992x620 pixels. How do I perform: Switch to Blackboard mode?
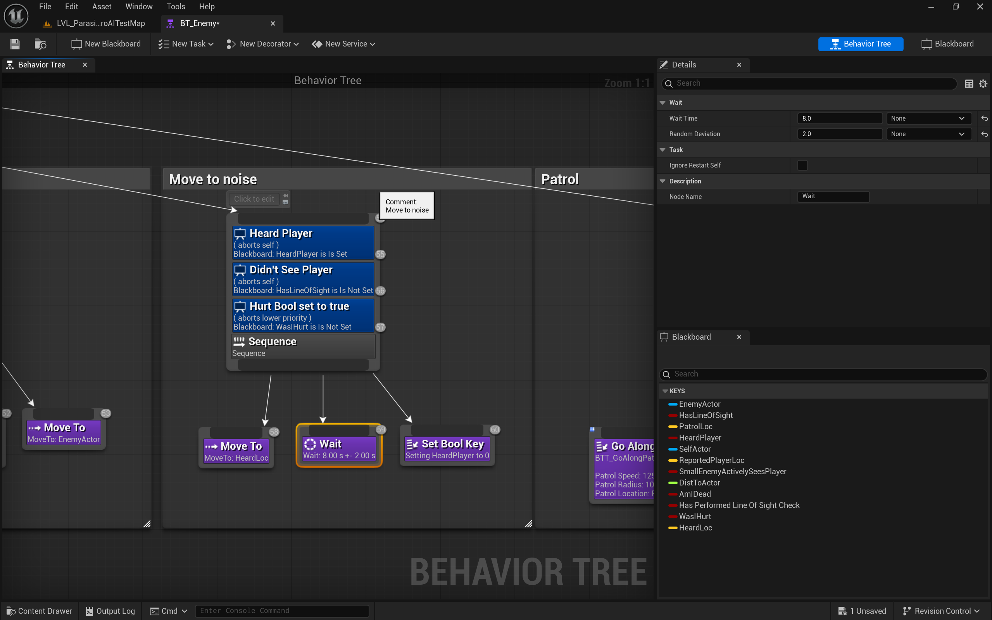coord(947,44)
